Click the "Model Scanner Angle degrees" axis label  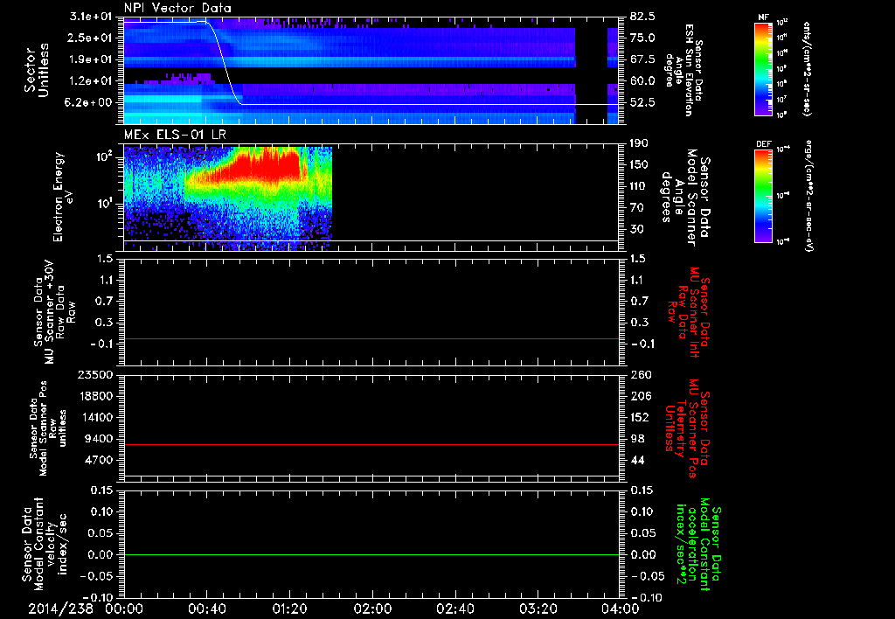[x=685, y=198]
